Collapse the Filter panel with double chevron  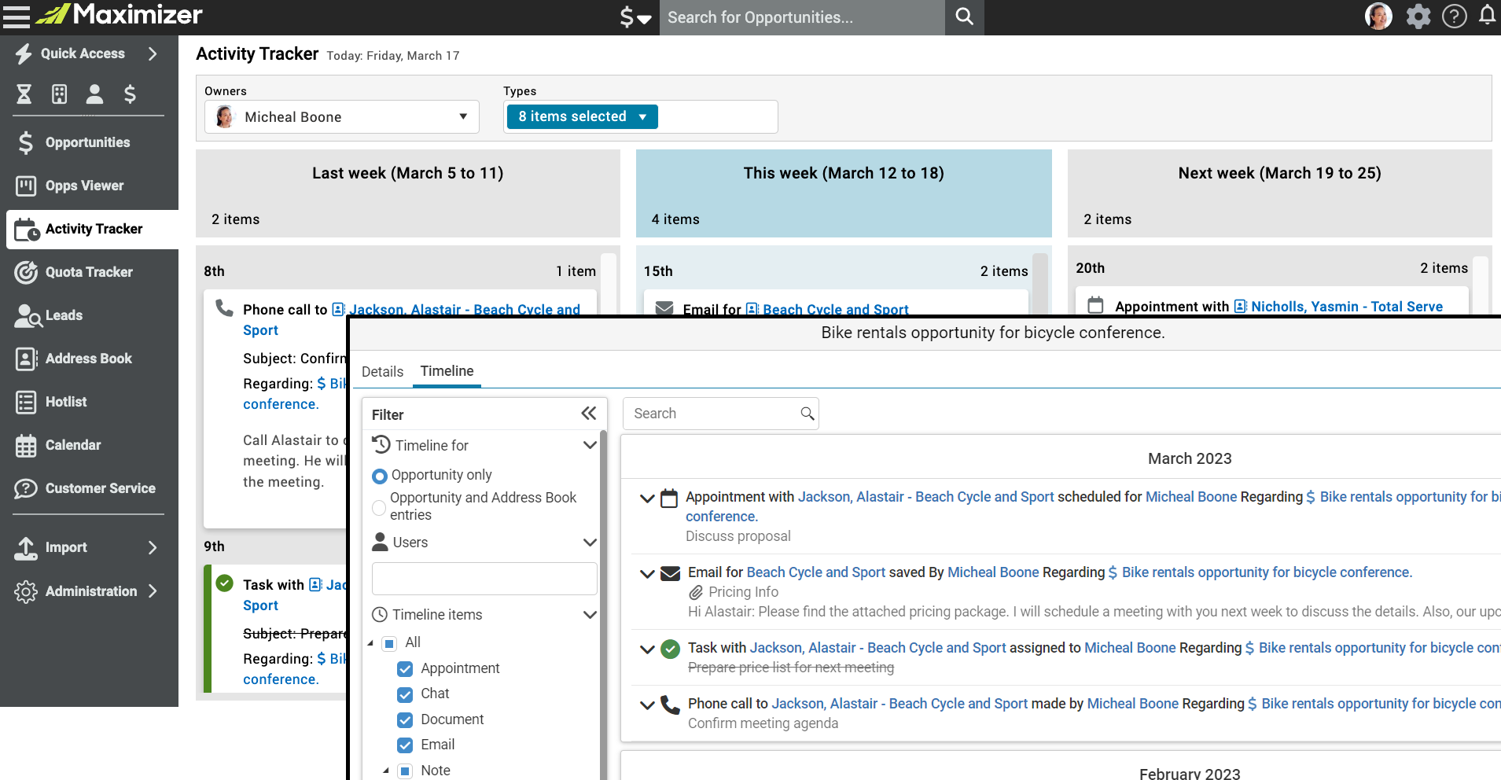(589, 414)
